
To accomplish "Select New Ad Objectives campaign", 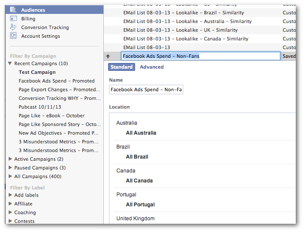I will tap(59, 133).
